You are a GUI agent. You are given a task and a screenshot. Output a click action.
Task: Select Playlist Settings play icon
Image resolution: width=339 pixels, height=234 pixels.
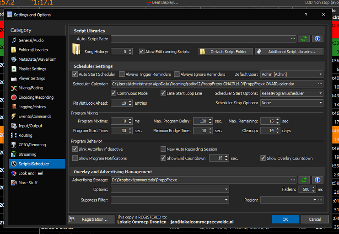14,69
